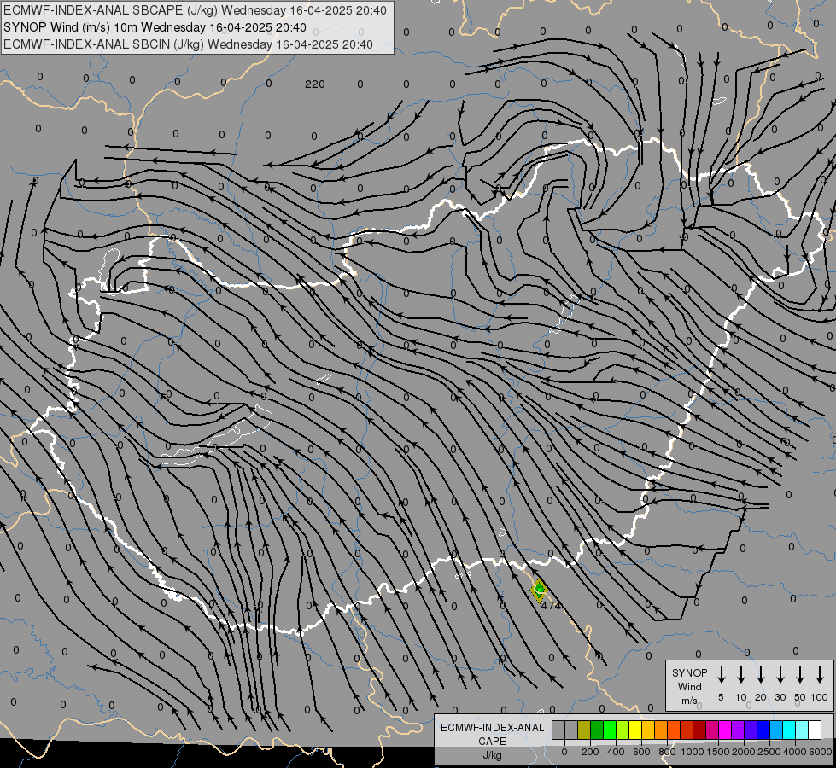Click the 200 tick label on the CAPE scale

pyautogui.click(x=590, y=752)
